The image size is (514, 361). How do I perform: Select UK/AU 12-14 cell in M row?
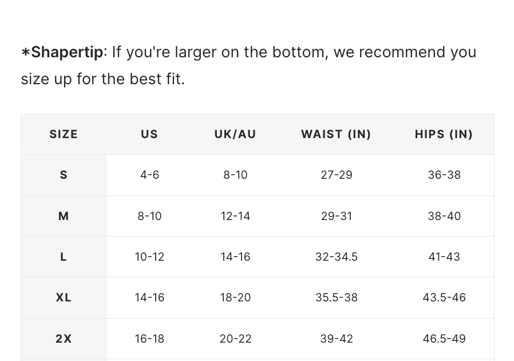point(235,216)
